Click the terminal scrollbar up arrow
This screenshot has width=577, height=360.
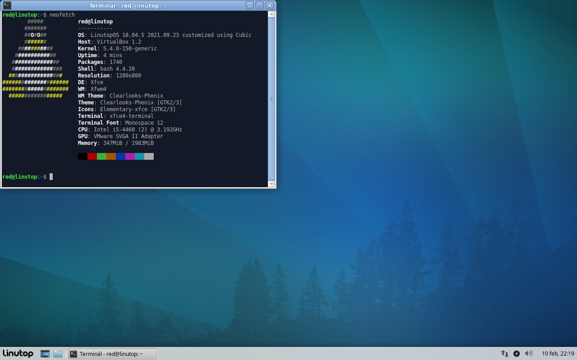tap(271, 14)
